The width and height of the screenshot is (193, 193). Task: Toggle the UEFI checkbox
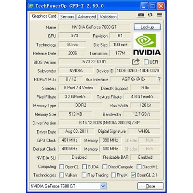pos(146,62)
